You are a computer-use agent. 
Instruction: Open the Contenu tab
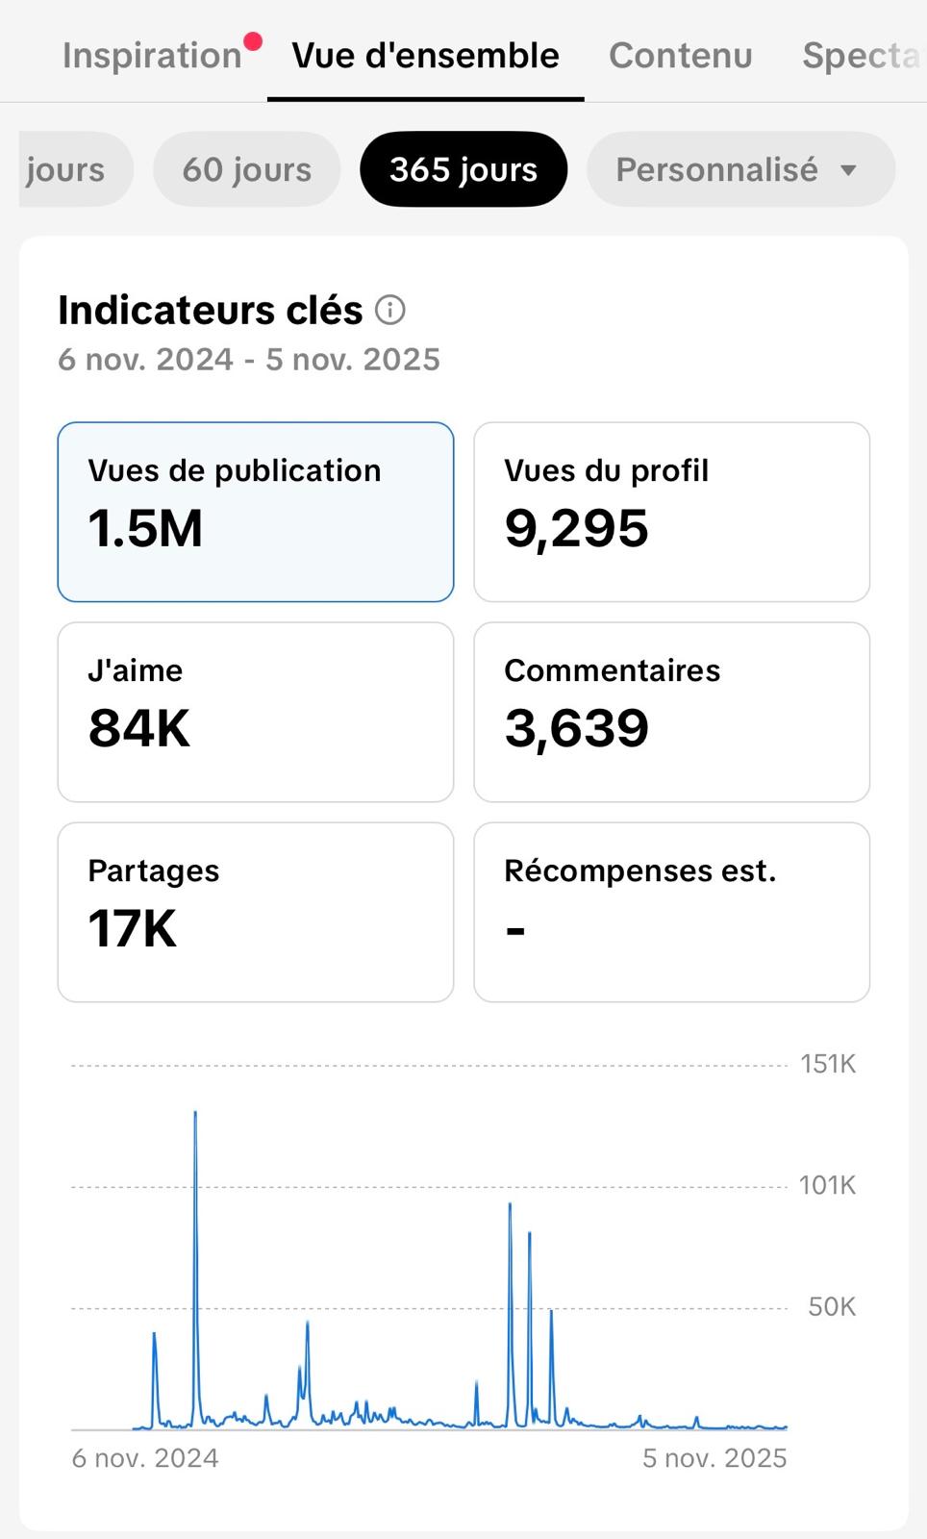680,56
